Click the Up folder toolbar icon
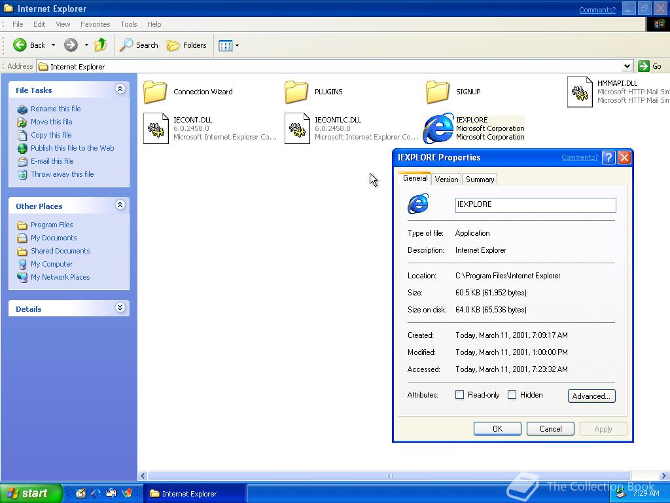The width and height of the screenshot is (670, 503). tap(100, 45)
